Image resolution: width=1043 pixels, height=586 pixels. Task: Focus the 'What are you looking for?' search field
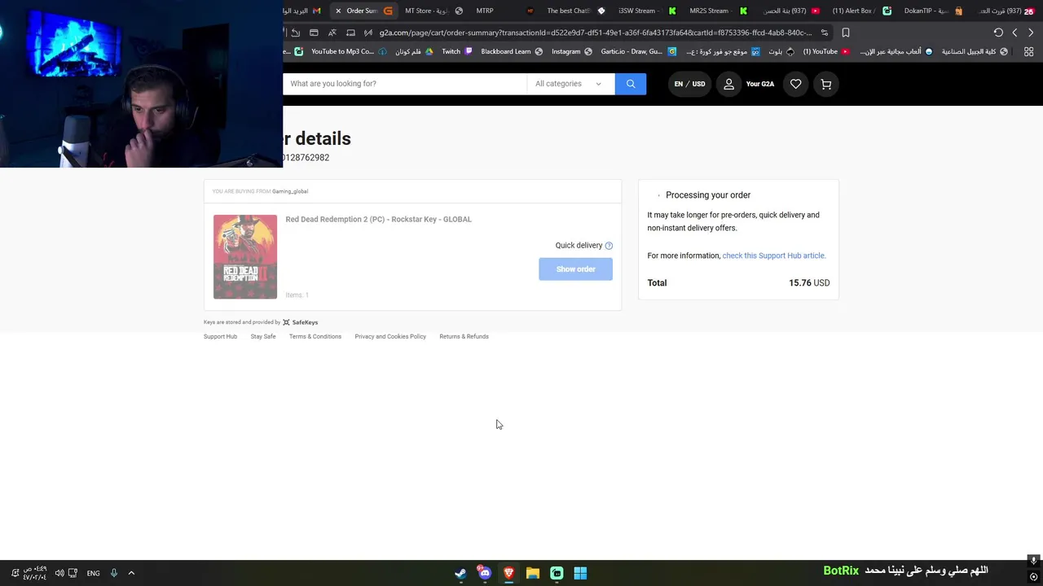pyautogui.click(x=405, y=84)
